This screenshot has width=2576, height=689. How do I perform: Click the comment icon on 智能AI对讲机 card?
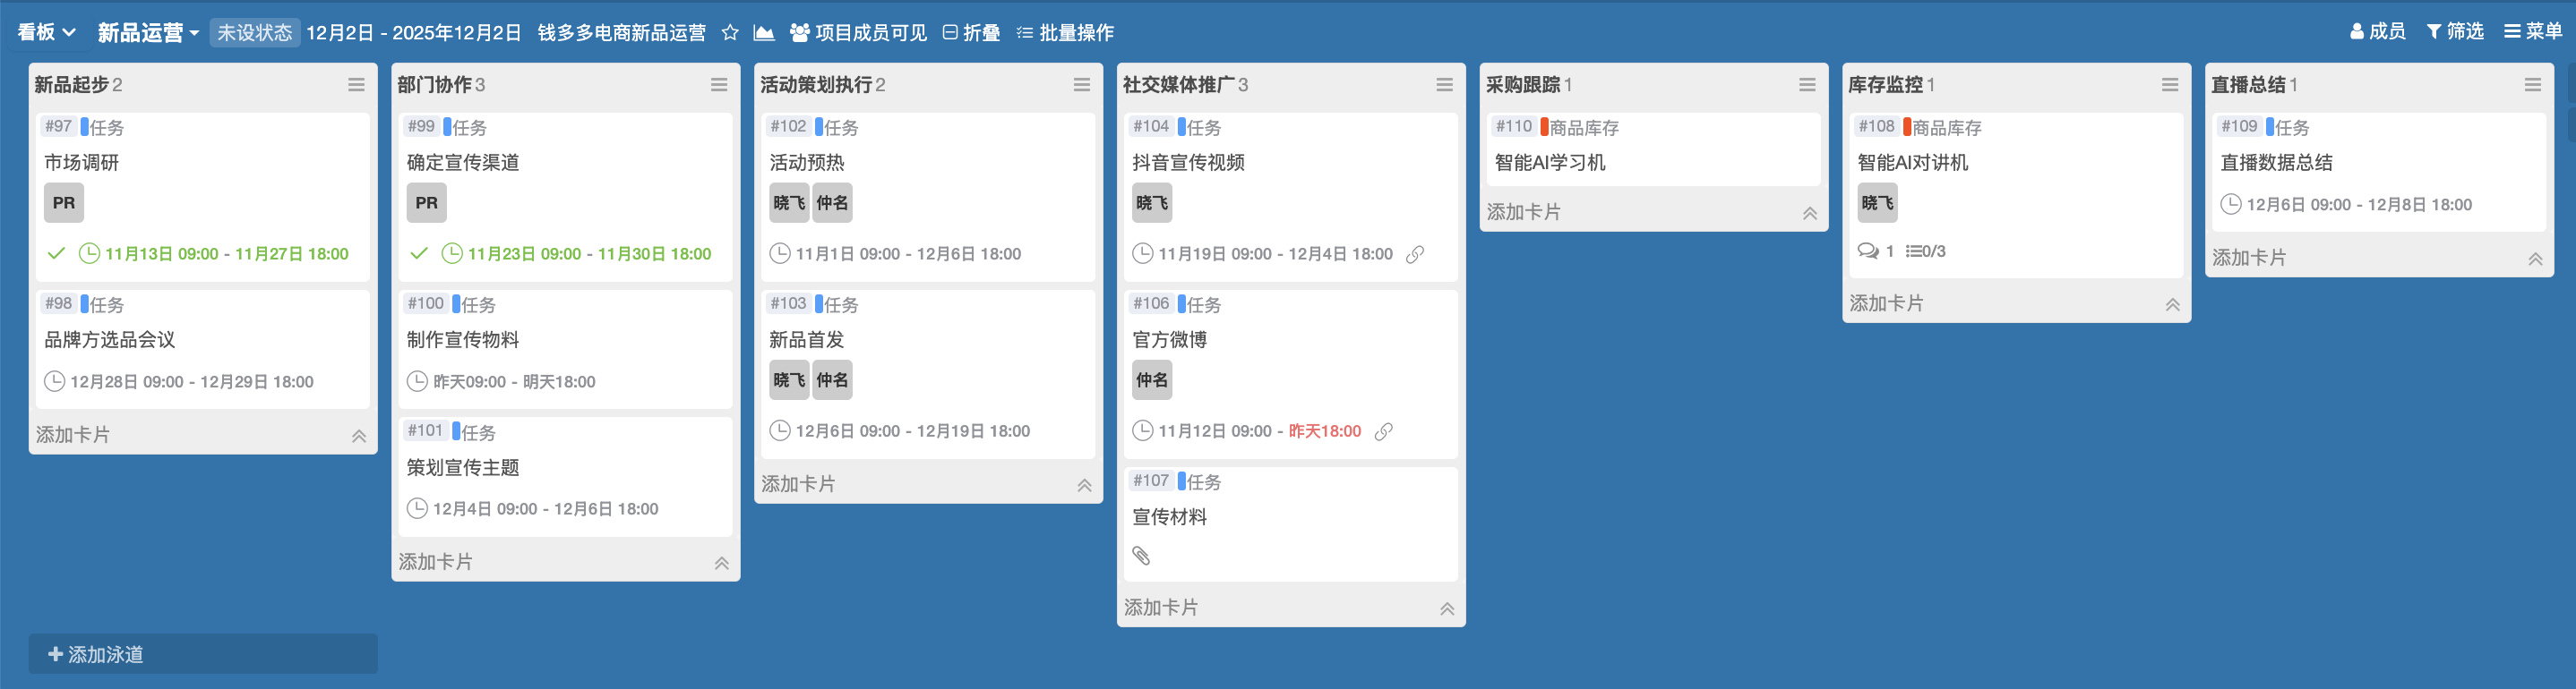(x=1867, y=251)
